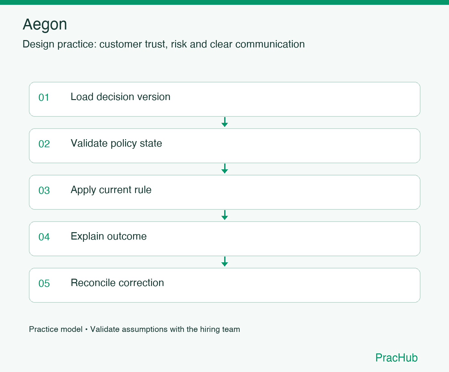The height and width of the screenshot is (372, 449).
Task: Select step number 01
Action: [44, 97]
